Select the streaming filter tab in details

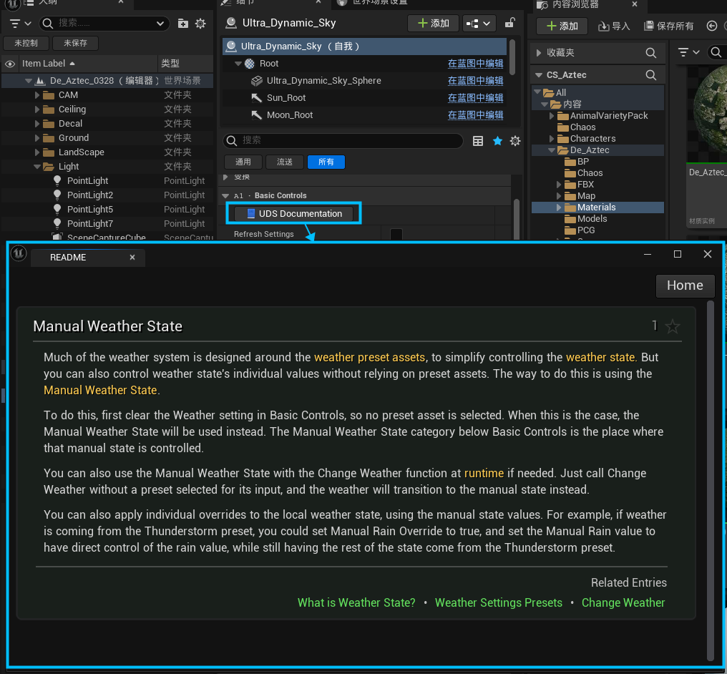point(285,162)
